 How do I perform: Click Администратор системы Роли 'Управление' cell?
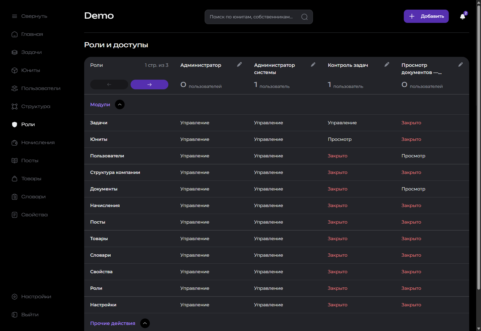click(268, 288)
